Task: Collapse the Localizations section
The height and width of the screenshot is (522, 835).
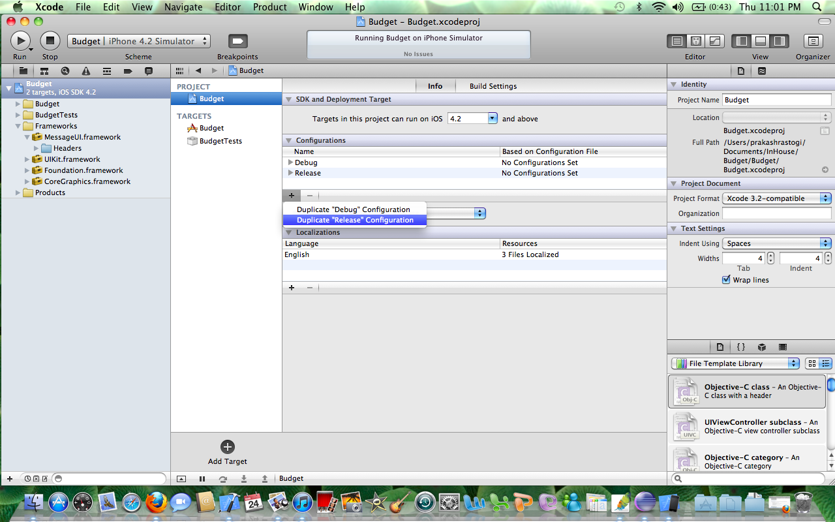Action: tap(289, 232)
